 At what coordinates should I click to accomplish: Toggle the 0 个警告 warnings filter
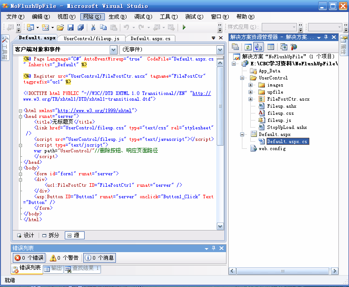click(64, 258)
